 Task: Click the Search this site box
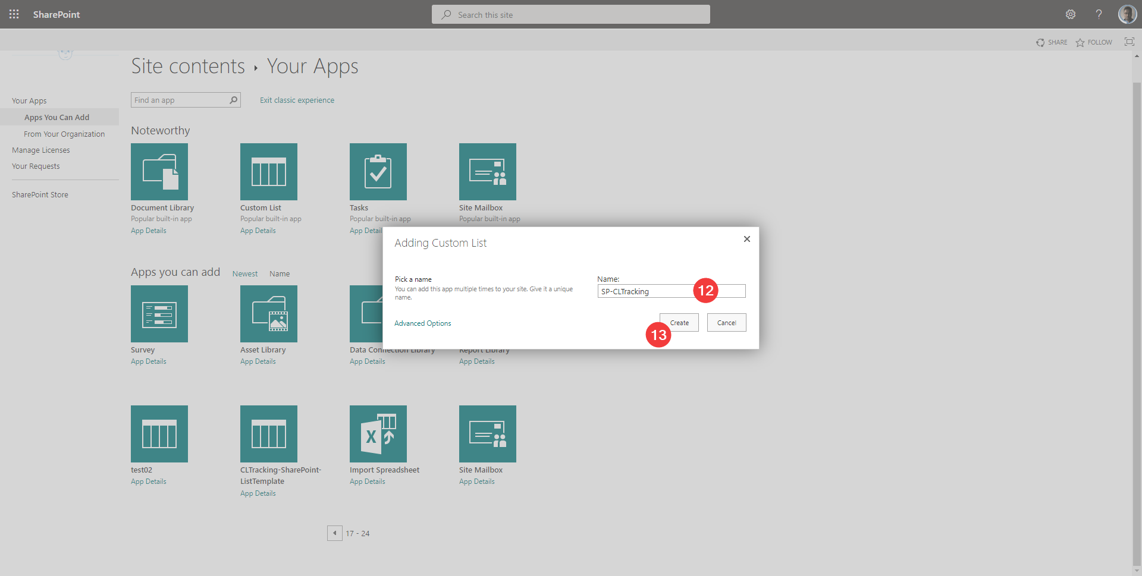(571, 14)
